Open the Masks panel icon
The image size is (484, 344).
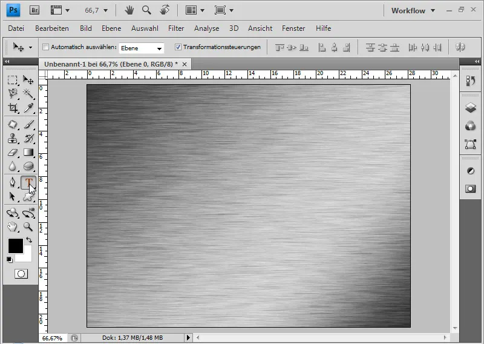coord(471,189)
